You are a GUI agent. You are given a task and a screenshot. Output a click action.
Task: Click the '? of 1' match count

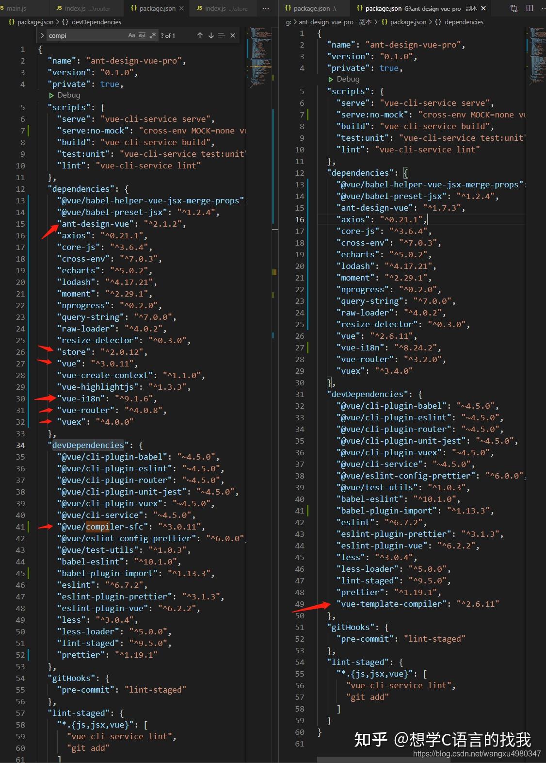coord(168,35)
